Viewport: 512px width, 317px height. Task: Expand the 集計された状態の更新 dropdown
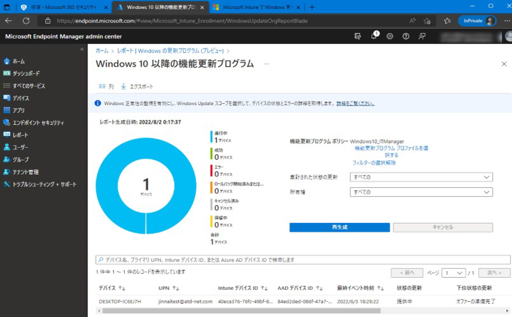[x=421, y=177]
